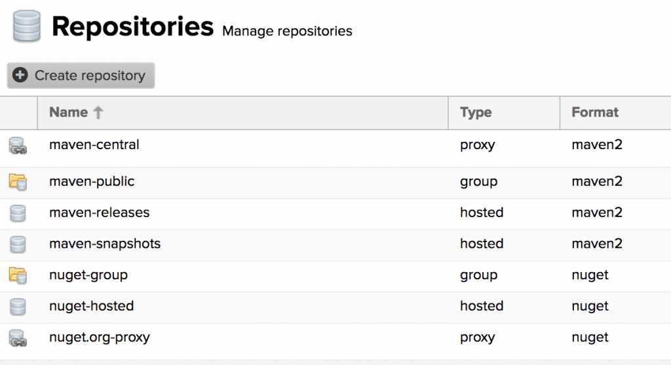The height and width of the screenshot is (365, 671).
Task: Click the large Repositories database icon in header
Action: click(x=26, y=27)
